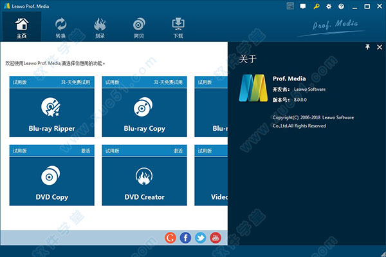This screenshot has height=257, width=386.
Task: Open the feedback speech bubble icon
Action: click(303, 6)
